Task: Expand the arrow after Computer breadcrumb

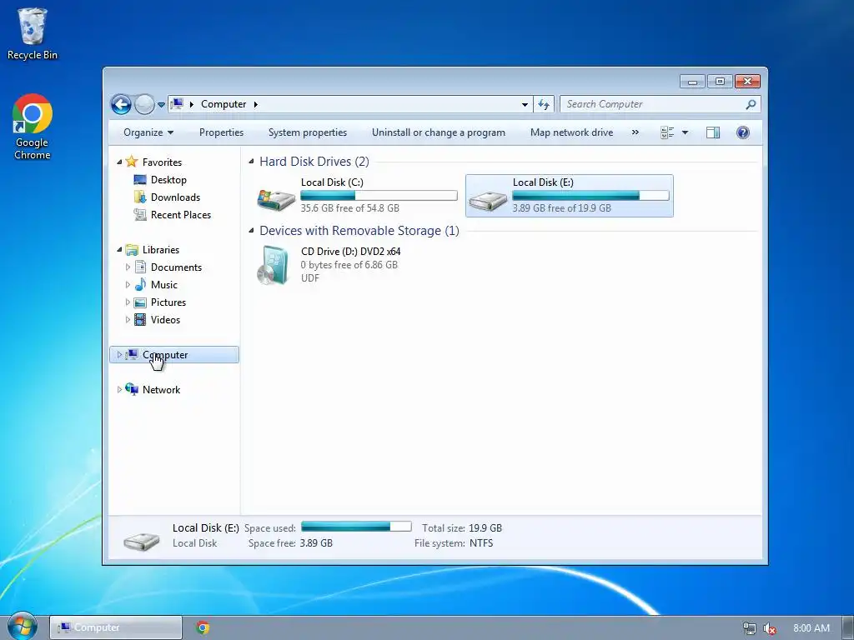Action: click(x=255, y=104)
